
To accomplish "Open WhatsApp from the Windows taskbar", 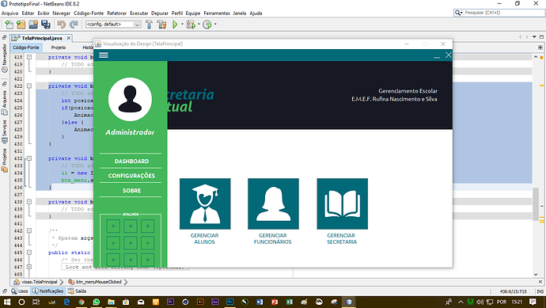I will click(x=96, y=302).
